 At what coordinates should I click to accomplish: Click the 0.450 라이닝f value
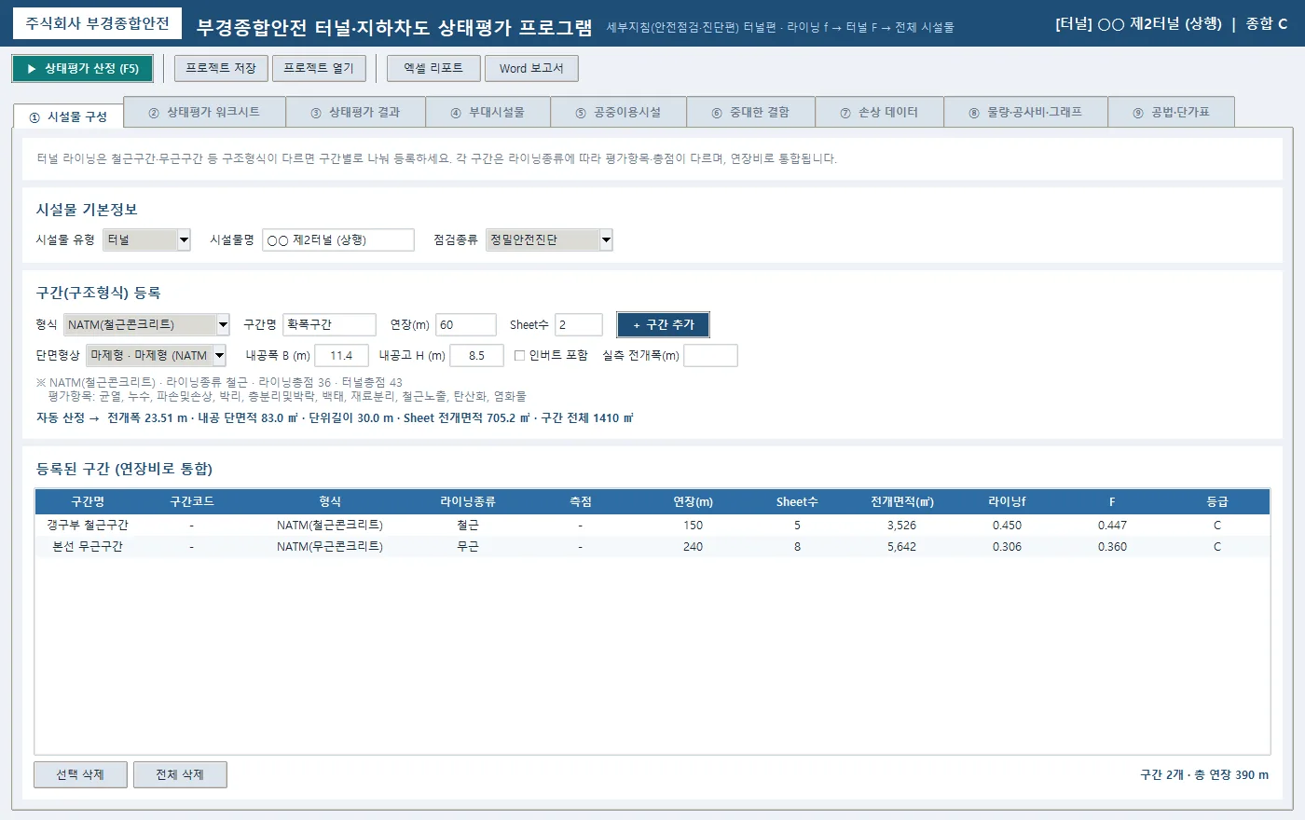[1008, 526]
